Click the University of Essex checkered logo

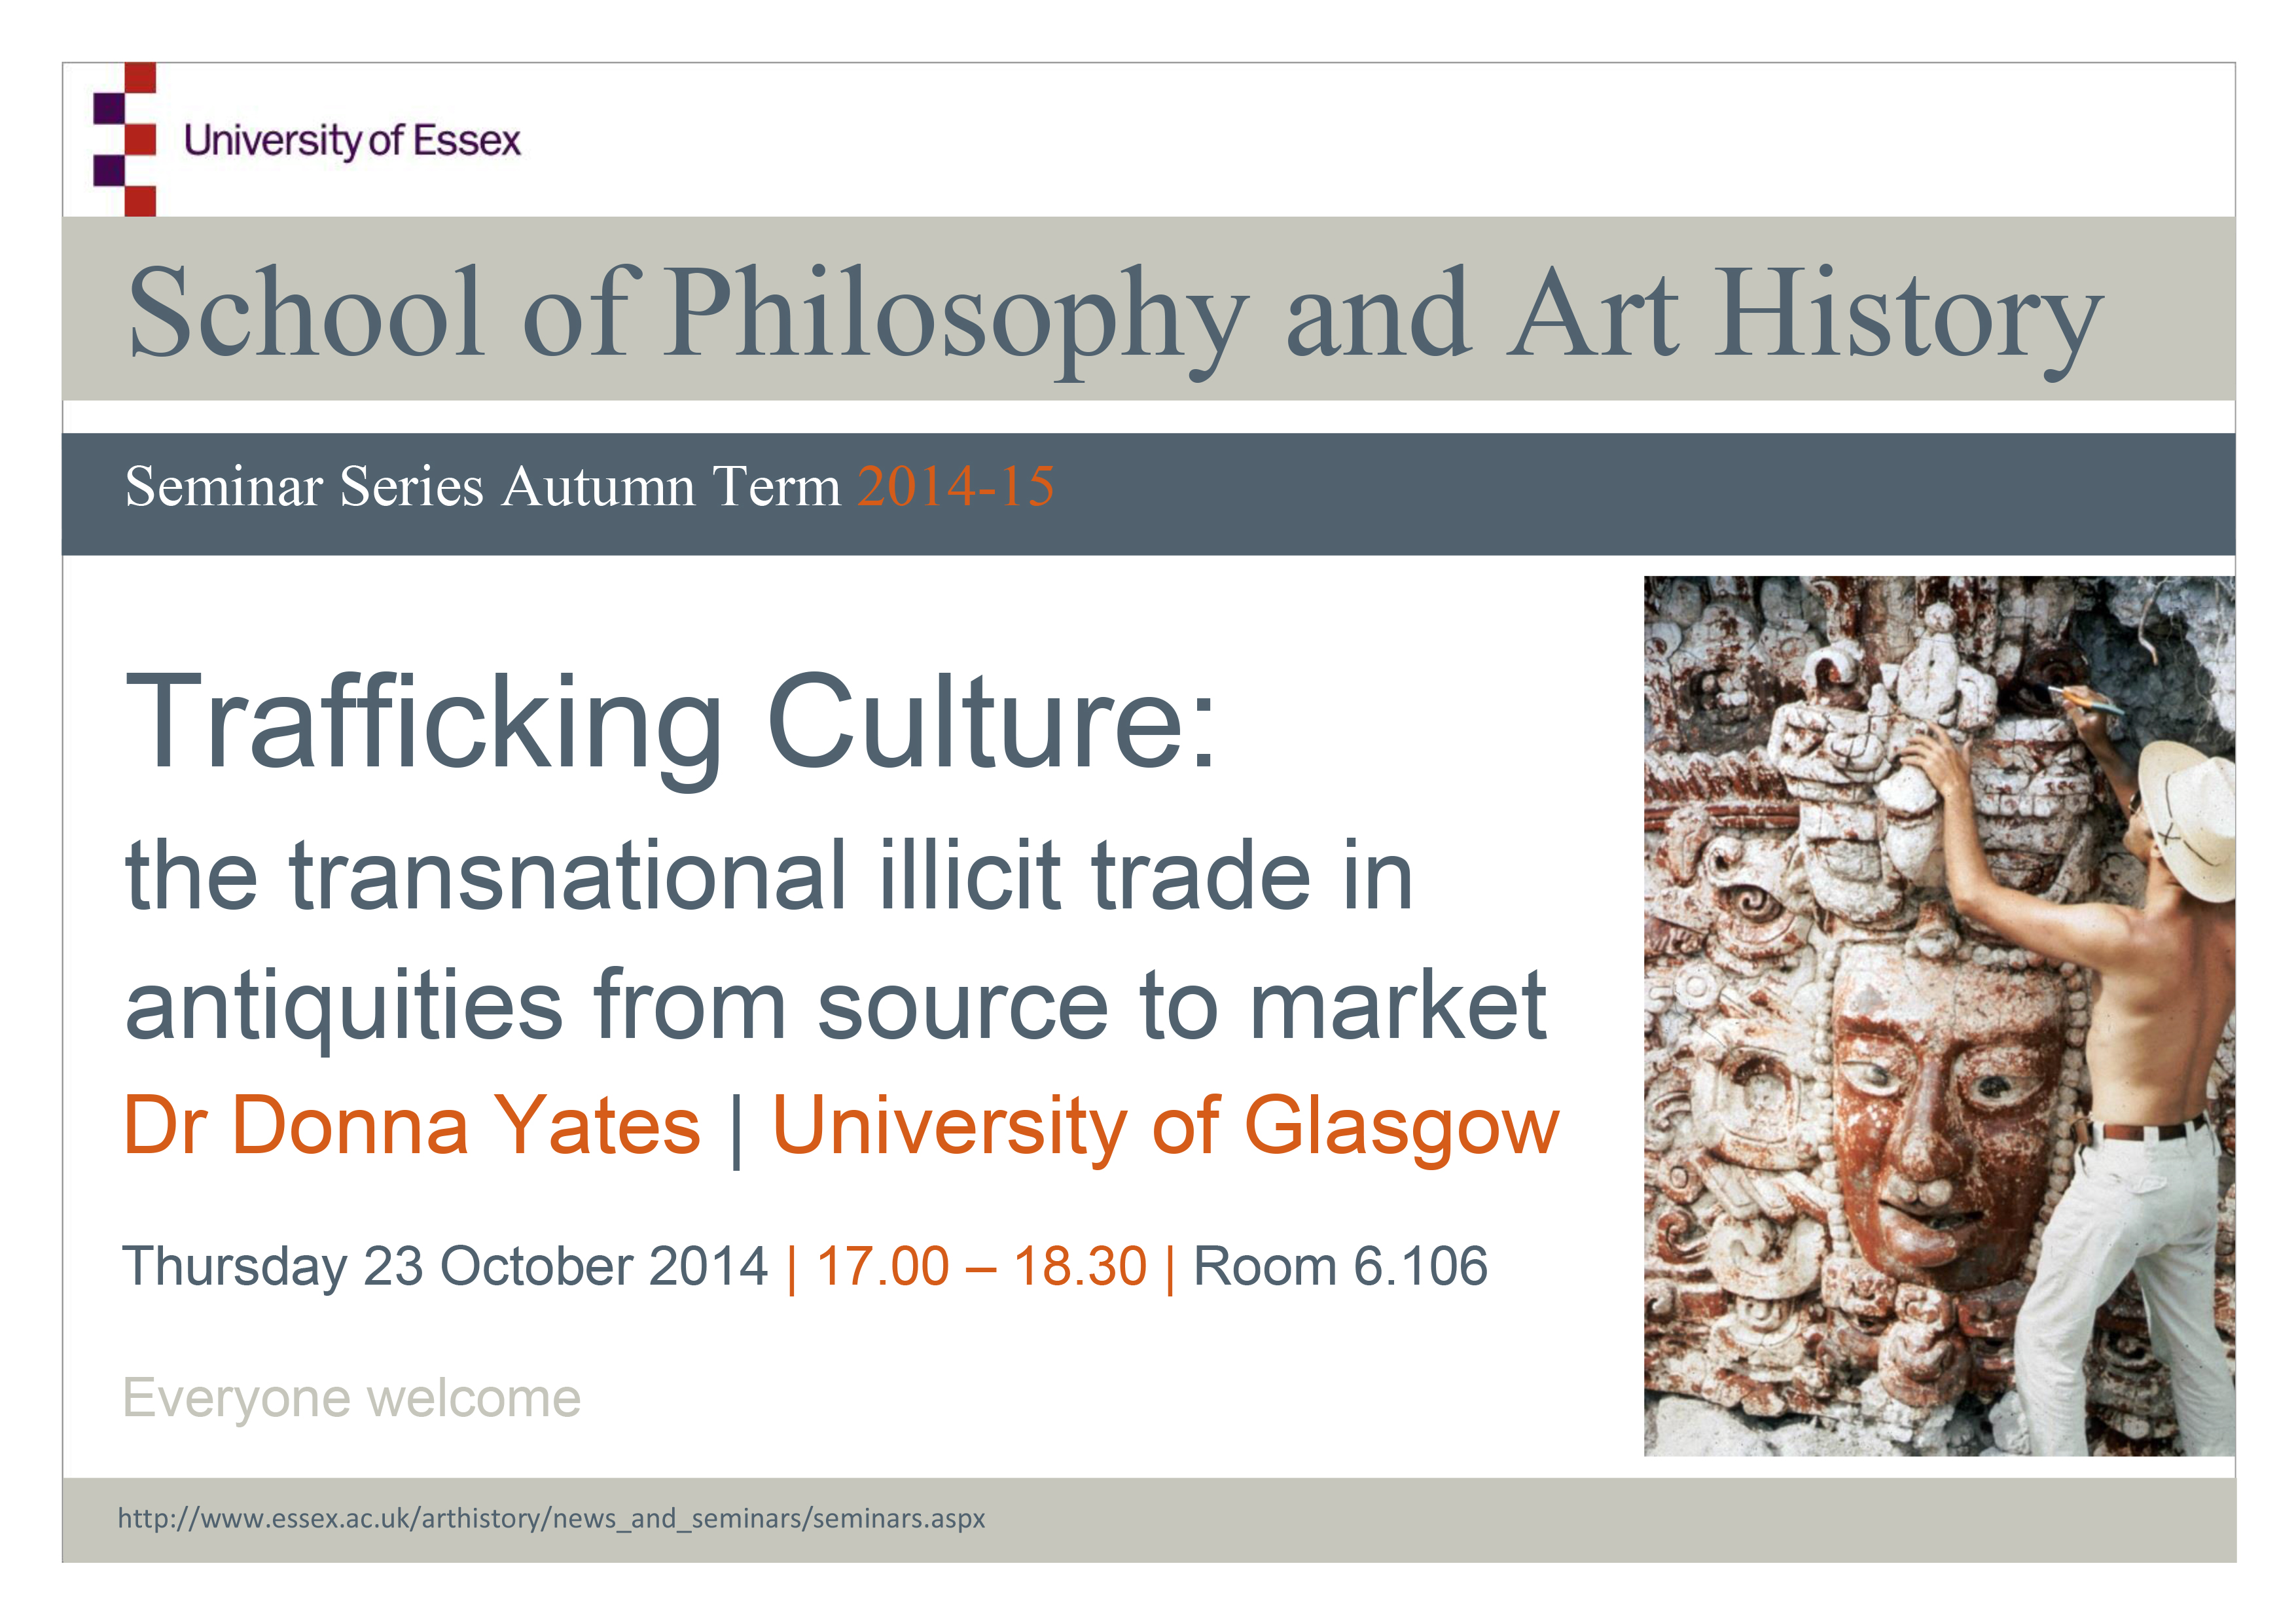126,139
